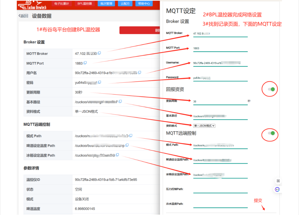Viewport: 299px width, 215px height.
Task: Go to 批次管理 tab
Action: pyautogui.click(x=107, y=4)
